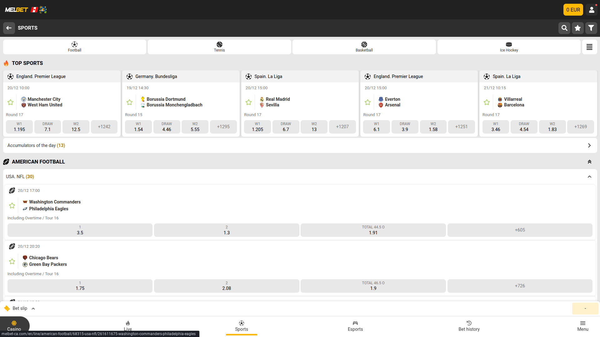This screenshot has width=600, height=337.
Task: Open Washington Commanders vs Philadelphia Eagles match
Action: tap(55, 205)
